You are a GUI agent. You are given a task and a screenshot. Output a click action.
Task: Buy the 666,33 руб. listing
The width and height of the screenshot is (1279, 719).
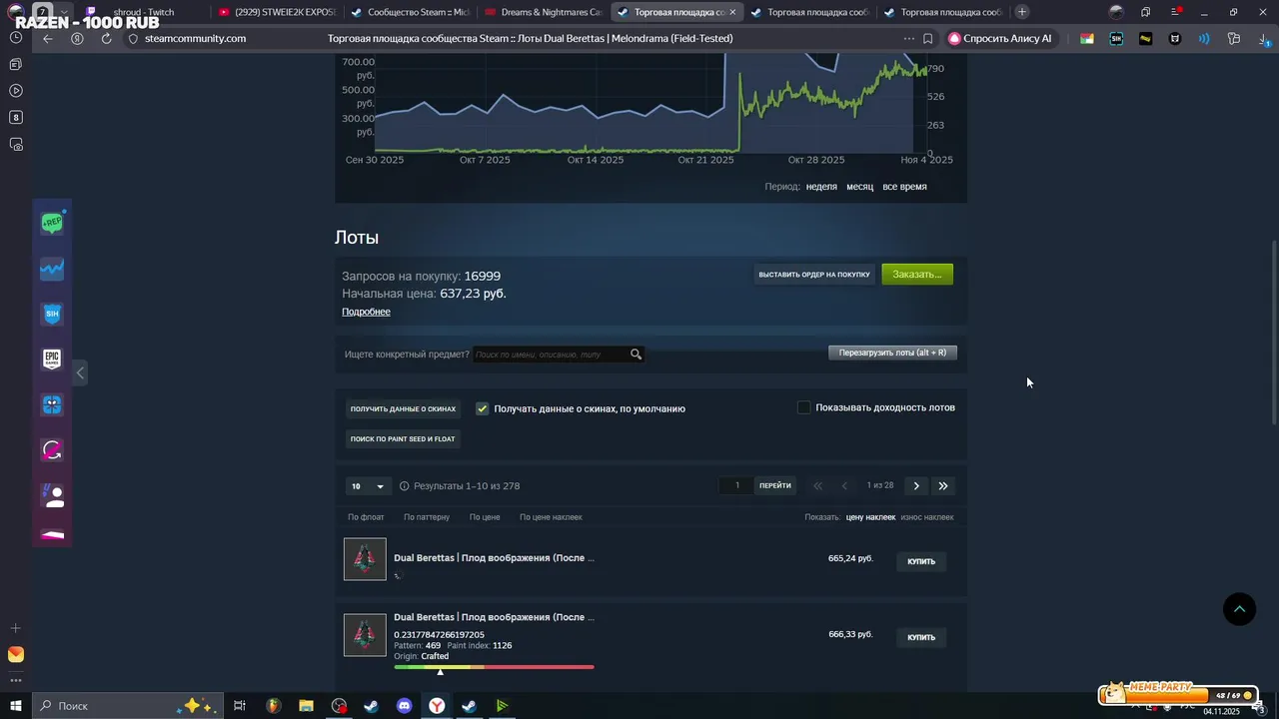pyautogui.click(x=921, y=637)
